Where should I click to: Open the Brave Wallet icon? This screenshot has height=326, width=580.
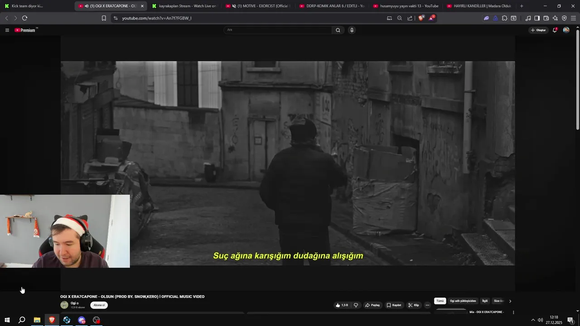[x=546, y=18]
